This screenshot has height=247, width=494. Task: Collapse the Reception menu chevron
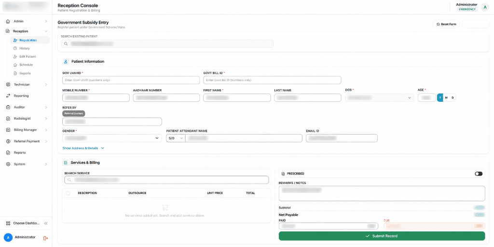(x=46, y=31)
